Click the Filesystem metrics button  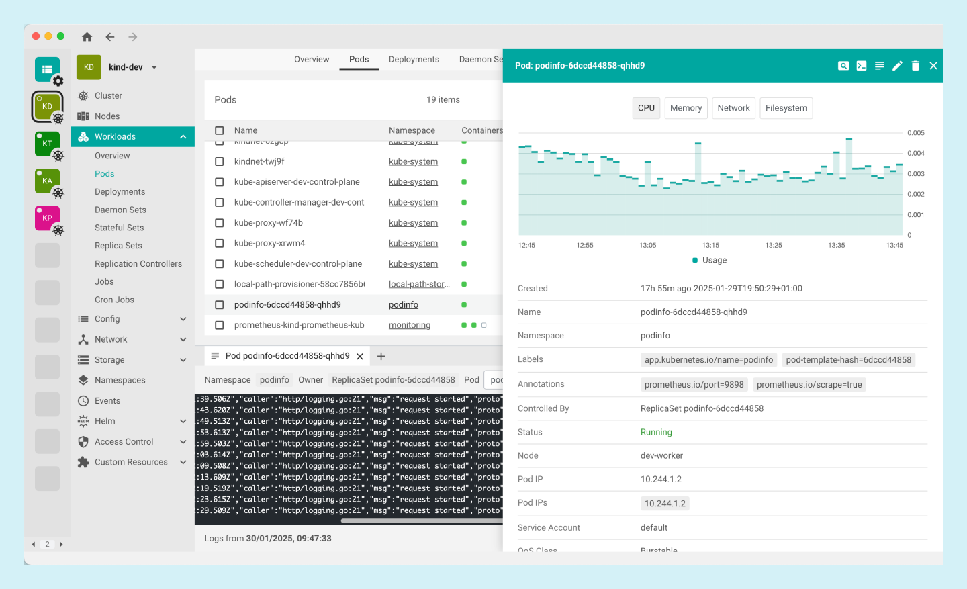[x=786, y=108]
